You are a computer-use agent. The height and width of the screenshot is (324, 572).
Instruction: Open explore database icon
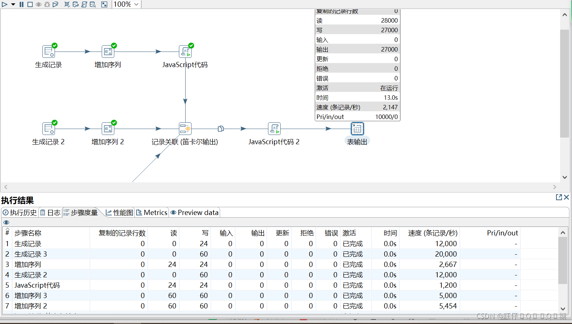93,4
